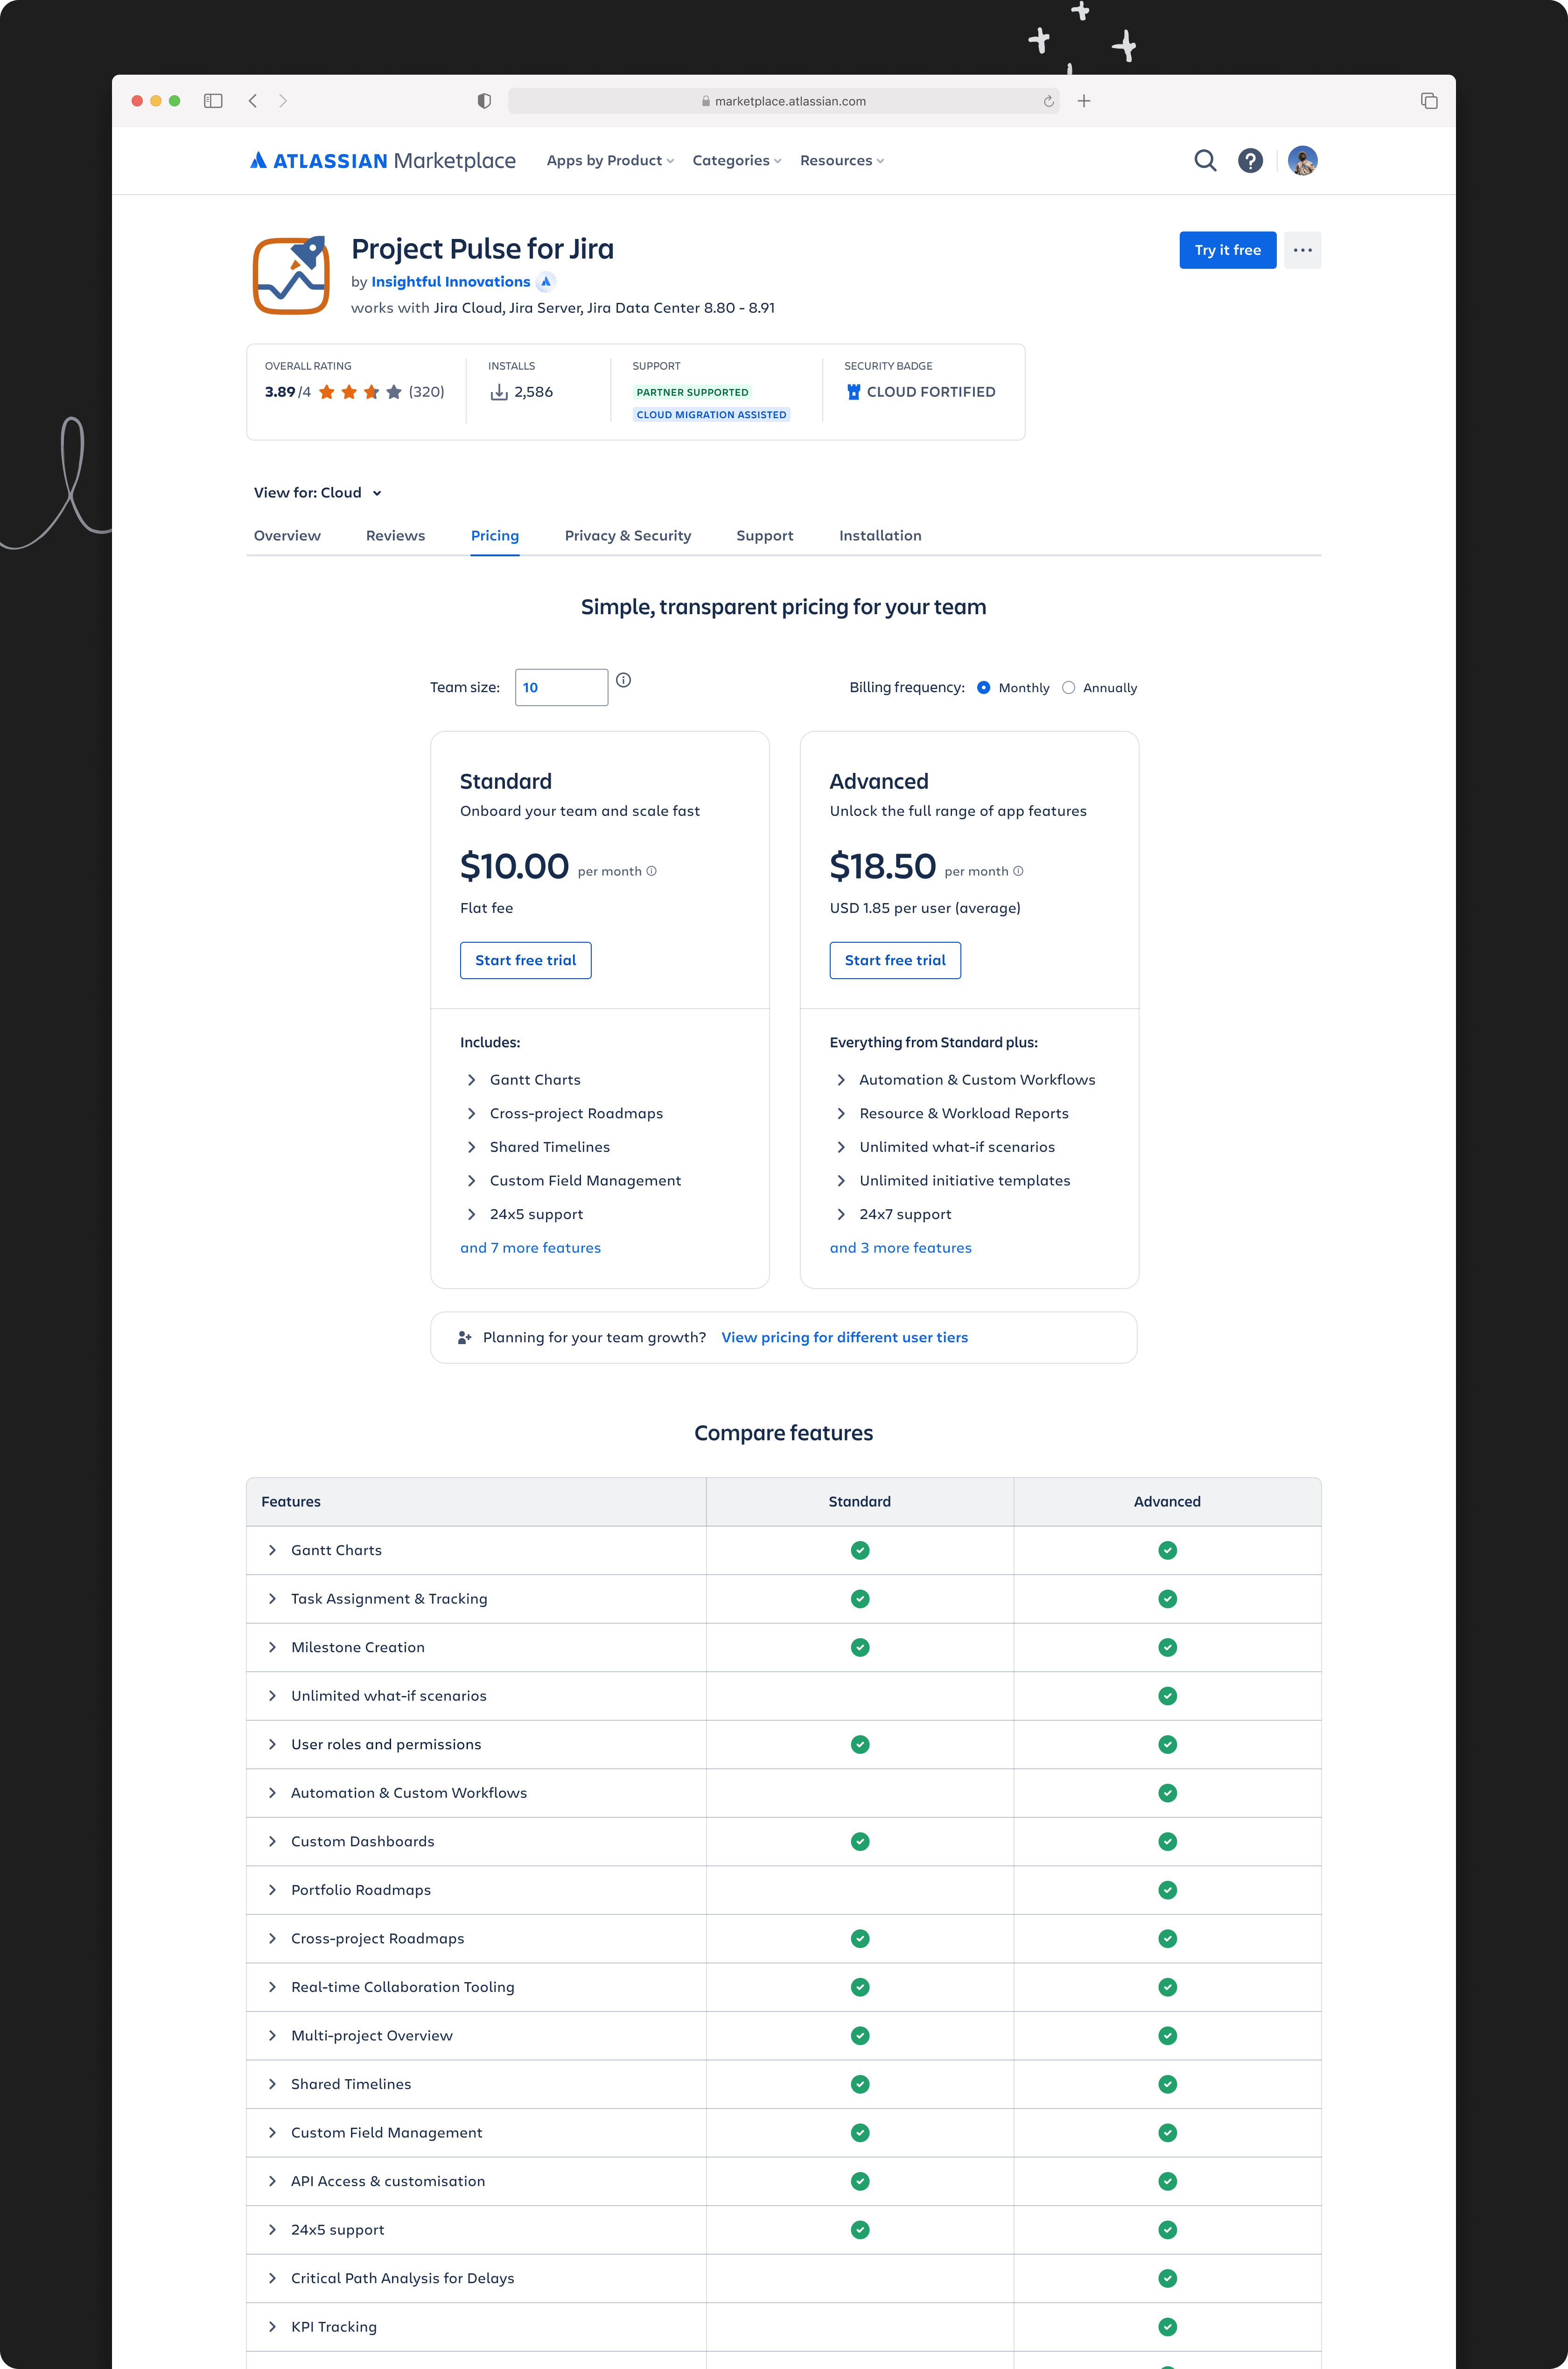Screen dimensions: 1568x2369
Task: Toggle the browser sidebar icon
Action: click(213, 101)
